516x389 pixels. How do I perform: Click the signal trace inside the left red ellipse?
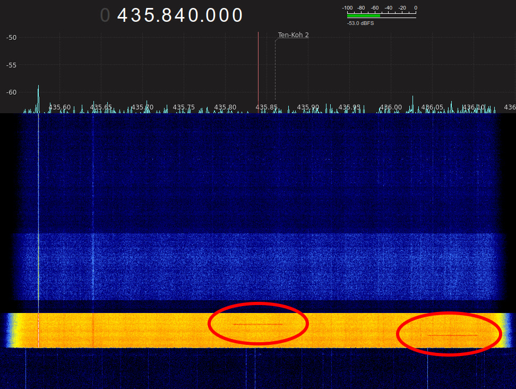tap(257, 324)
